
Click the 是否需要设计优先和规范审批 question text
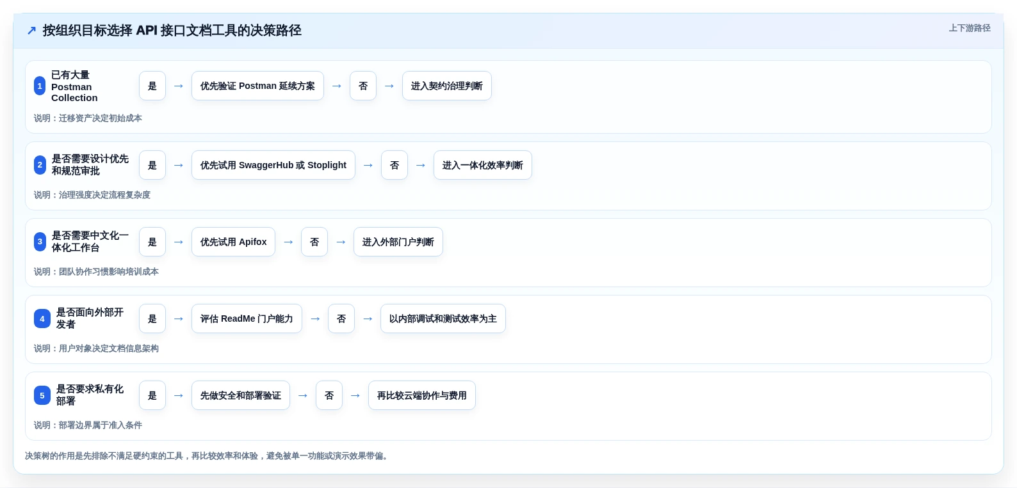click(90, 165)
